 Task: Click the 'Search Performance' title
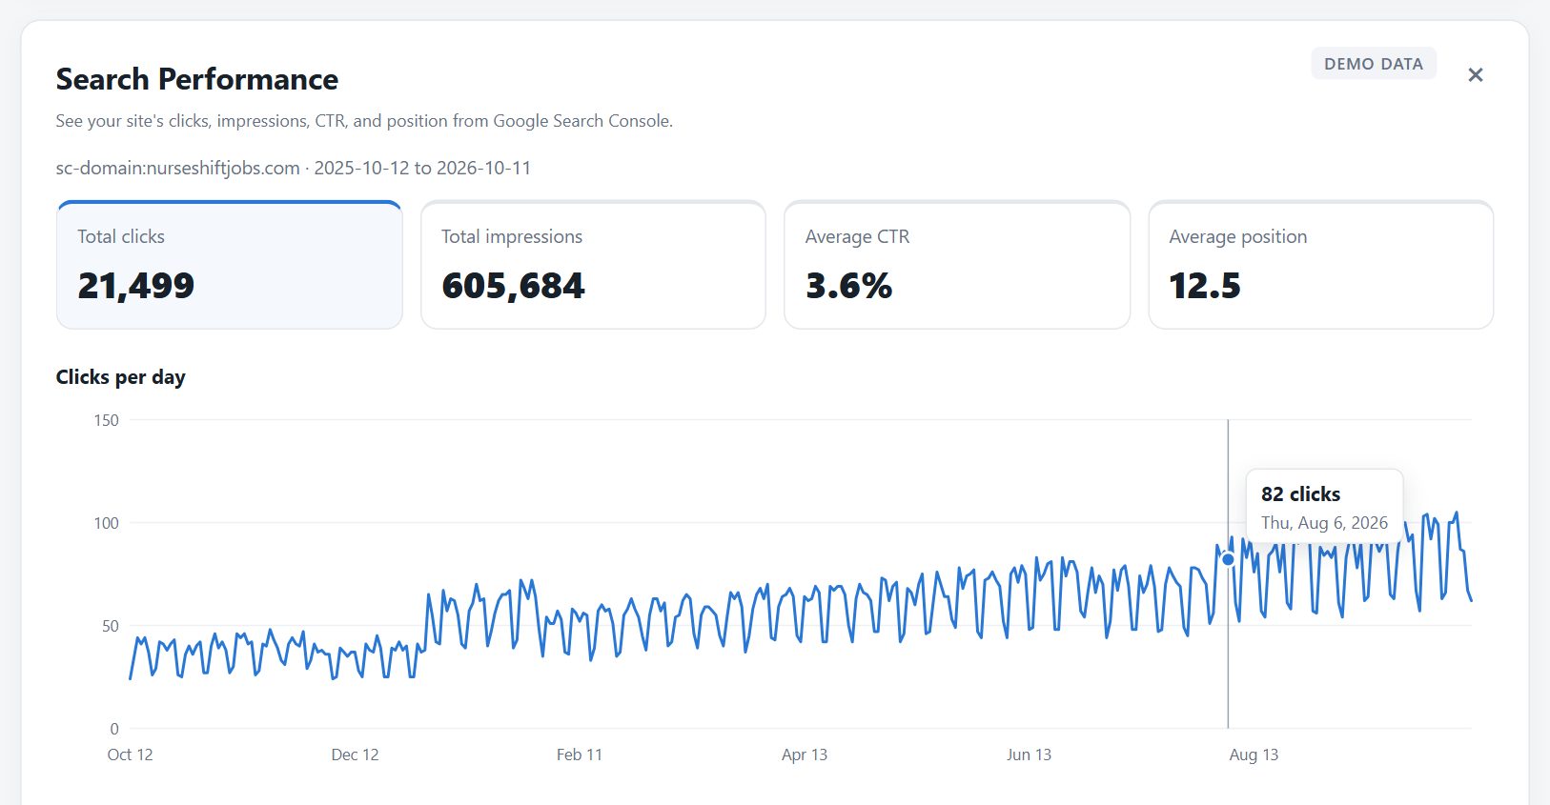[197, 79]
